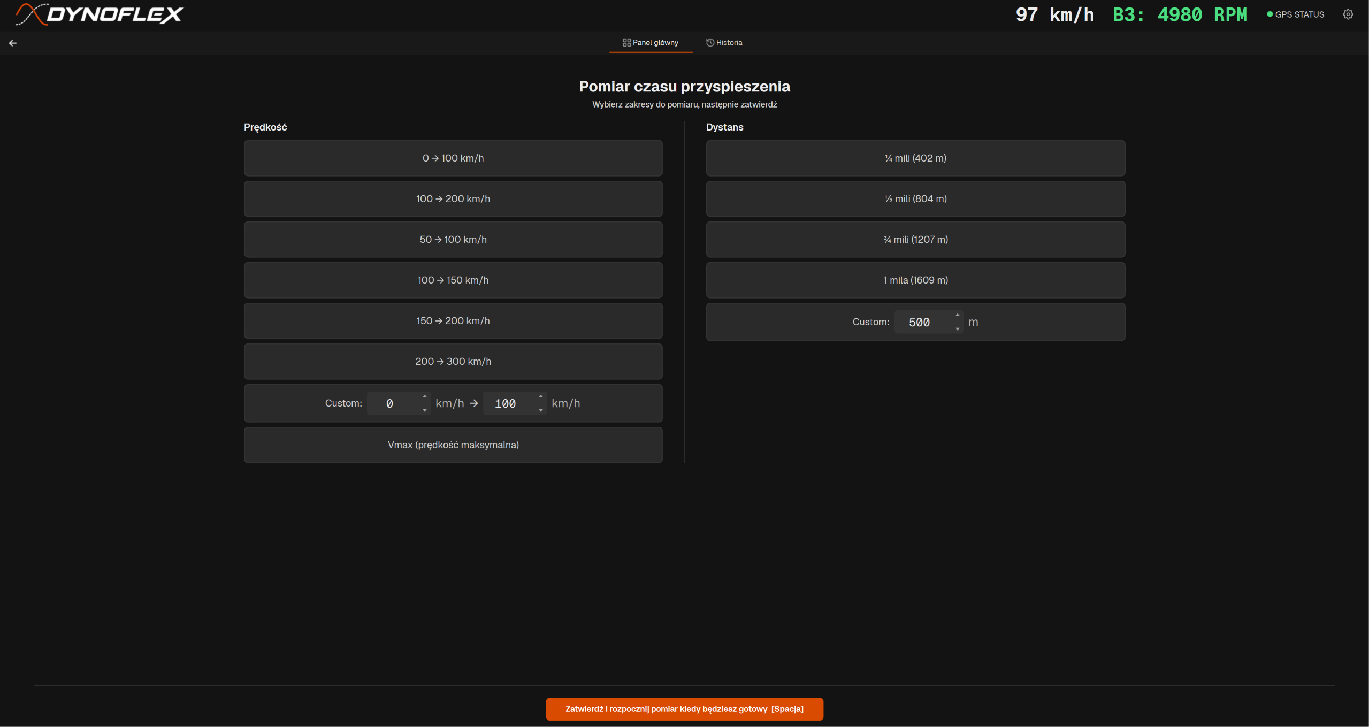Image resolution: width=1369 pixels, height=727 pixels.
Task: Toggle the 100 → 200 km/h range
Action: click(453, 199)
